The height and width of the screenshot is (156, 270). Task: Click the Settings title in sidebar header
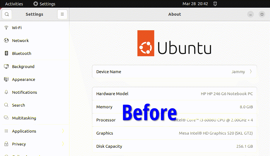click(x=35, y=14)
